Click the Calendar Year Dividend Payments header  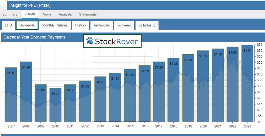click(35, 37)
